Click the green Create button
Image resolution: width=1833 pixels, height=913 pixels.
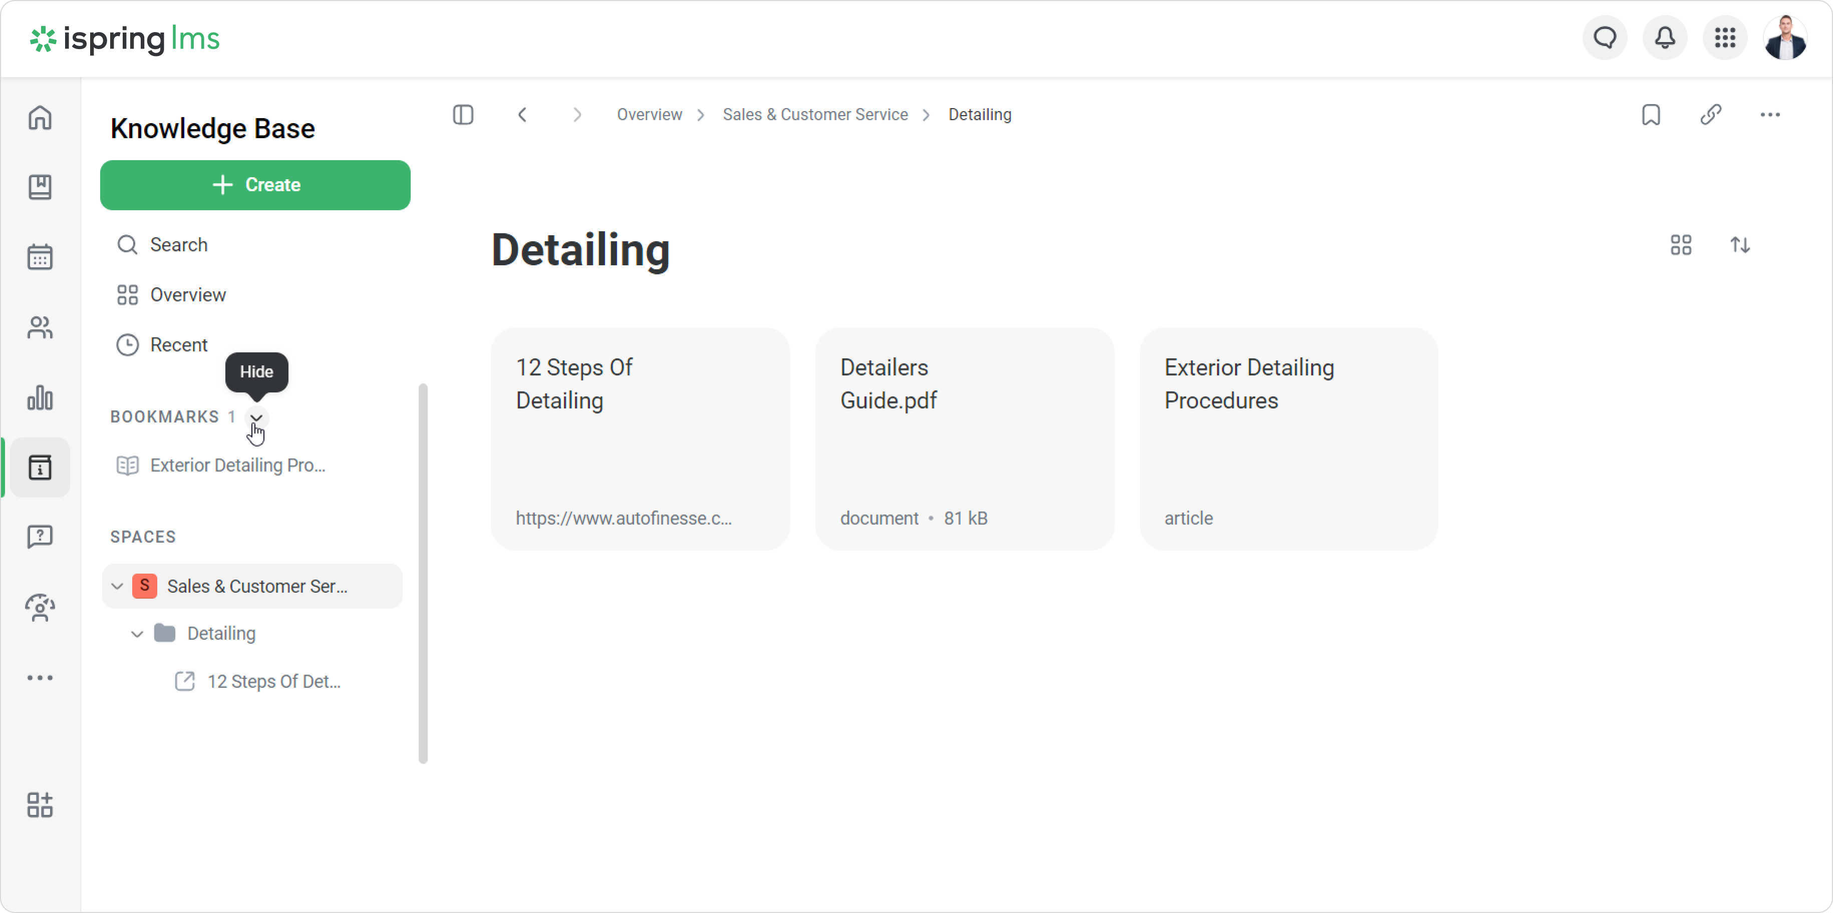coord(255,185)
